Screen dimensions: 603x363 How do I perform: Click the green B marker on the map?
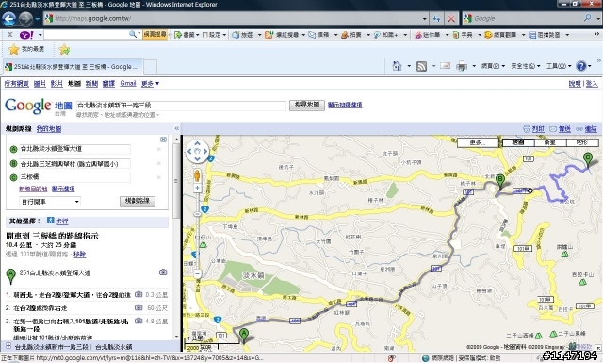pos(500,181)
